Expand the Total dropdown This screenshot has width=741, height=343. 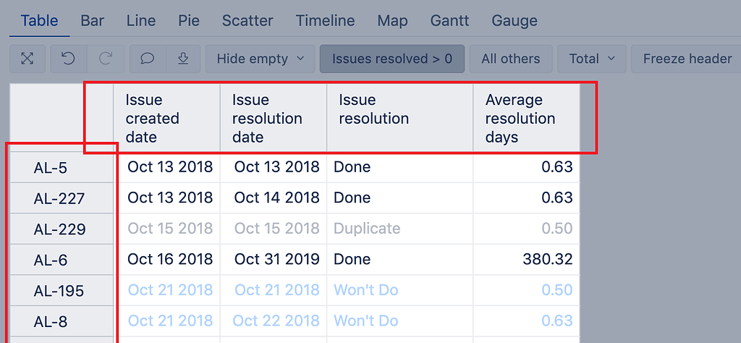coord(592,59)
